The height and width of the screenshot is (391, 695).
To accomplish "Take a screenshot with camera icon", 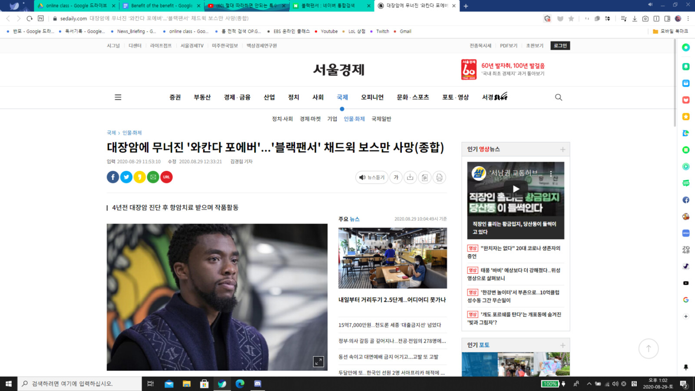I will tap(645, 19).
